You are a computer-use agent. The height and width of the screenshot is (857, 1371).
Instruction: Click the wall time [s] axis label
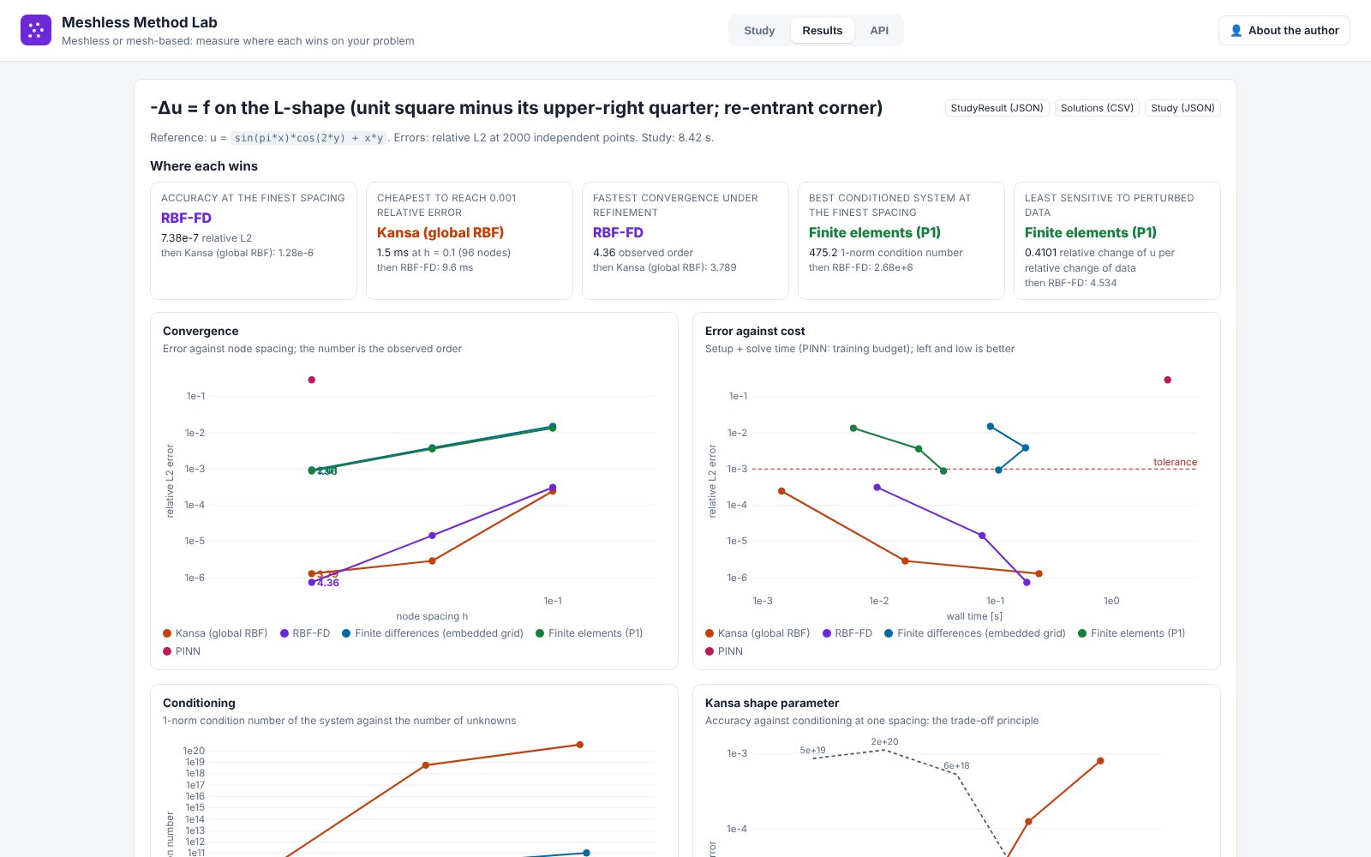coord(974,616)
